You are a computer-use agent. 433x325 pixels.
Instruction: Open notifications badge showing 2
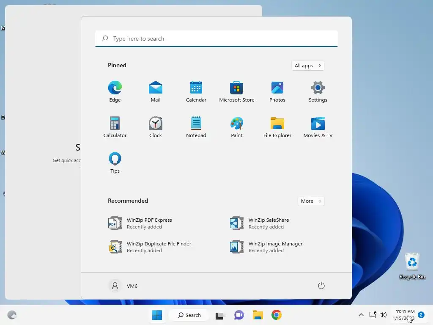point(421,315)
